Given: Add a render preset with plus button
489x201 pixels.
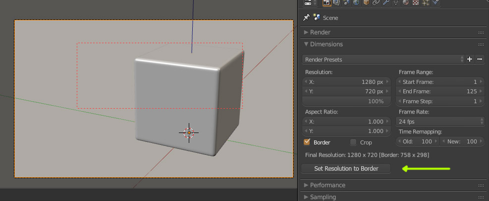Looking at the screenshot, I should tap(470, 59).
